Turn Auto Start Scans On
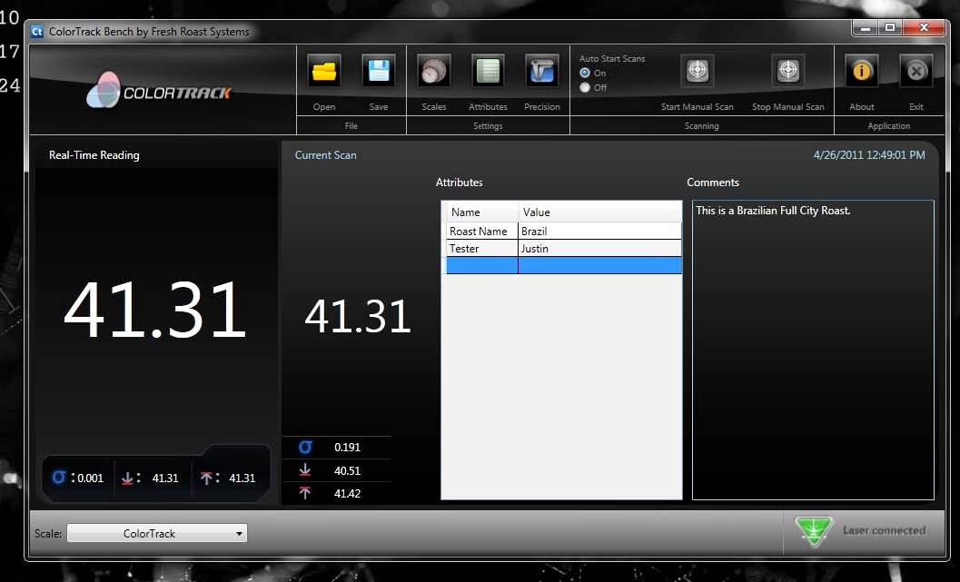The image size is (960, 582). tap(585, 73)
